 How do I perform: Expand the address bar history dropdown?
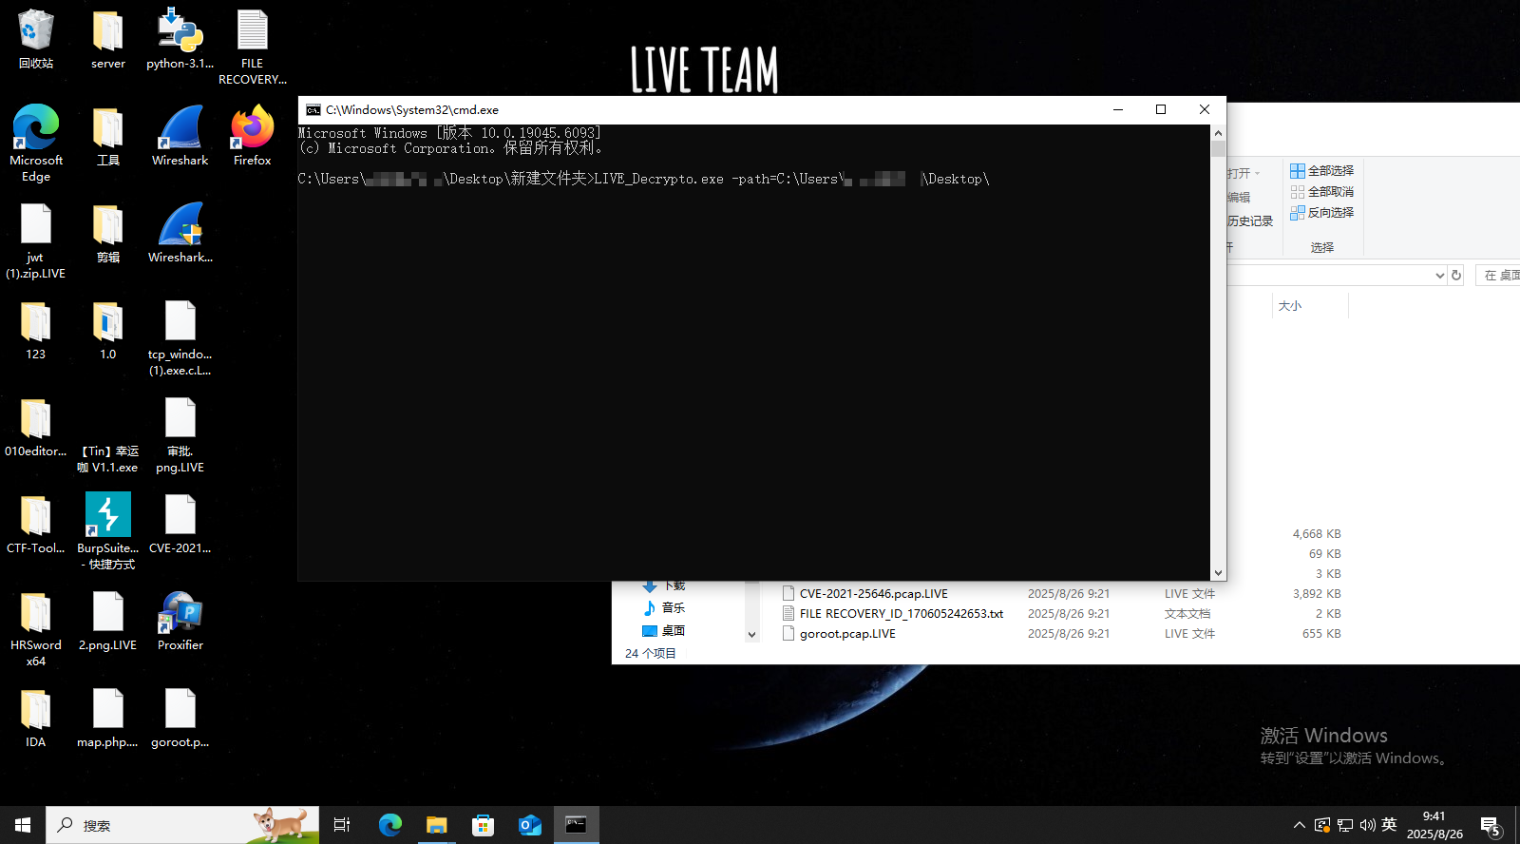1439,276
